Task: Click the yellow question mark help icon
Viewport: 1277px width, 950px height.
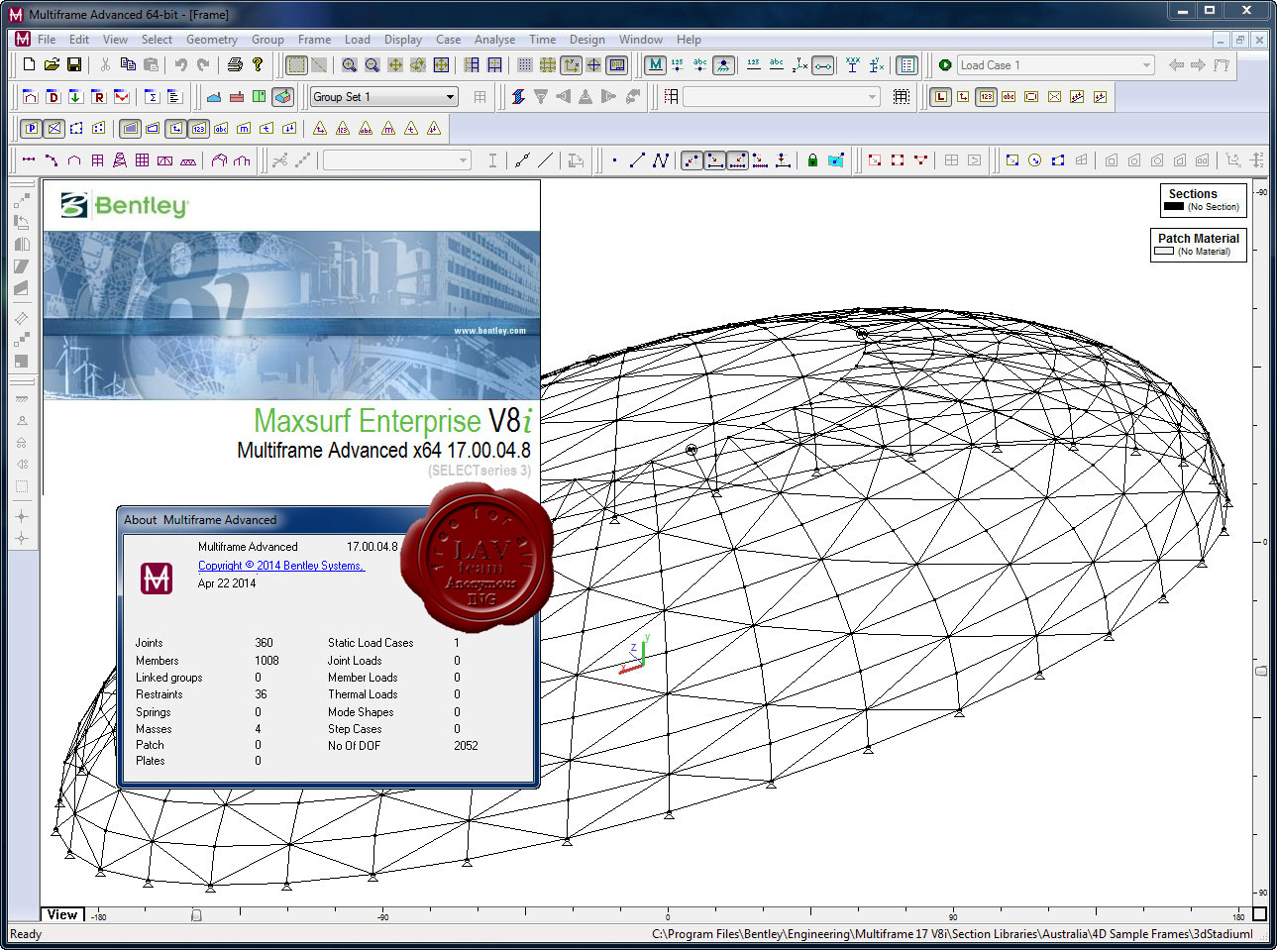Action: click(258, 64)
